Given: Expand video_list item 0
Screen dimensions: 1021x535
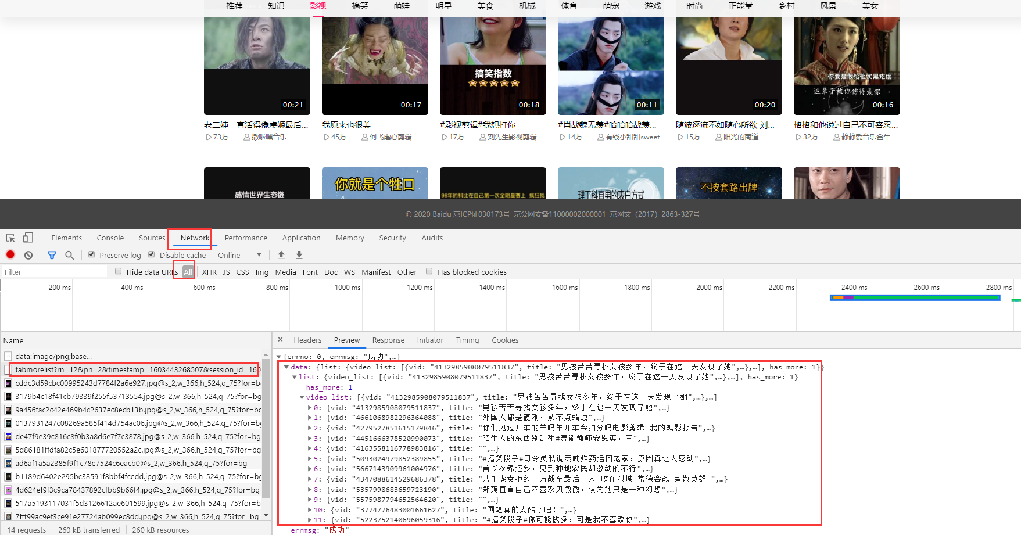Looking at the screenshot, I should click(310, 408).
